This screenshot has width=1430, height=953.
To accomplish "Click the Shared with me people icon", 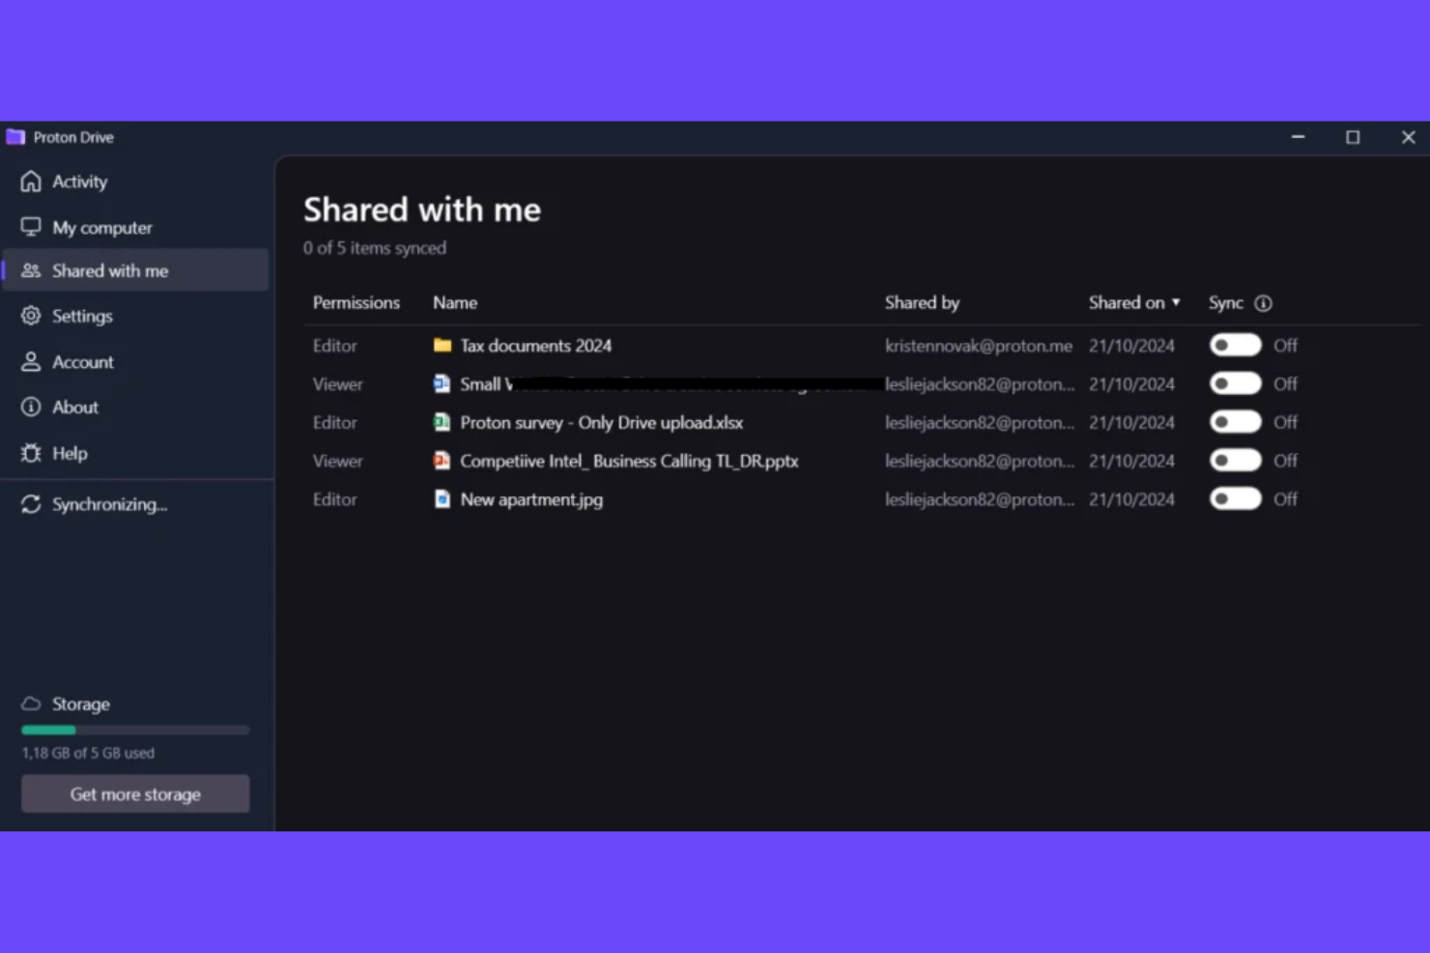I will pyautogui.click(x=31, y=270).
